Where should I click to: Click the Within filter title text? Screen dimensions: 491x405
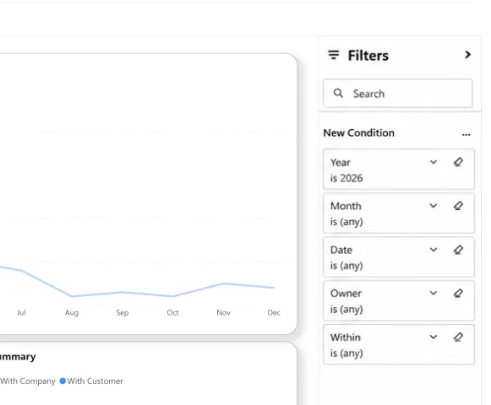point(346,337)
